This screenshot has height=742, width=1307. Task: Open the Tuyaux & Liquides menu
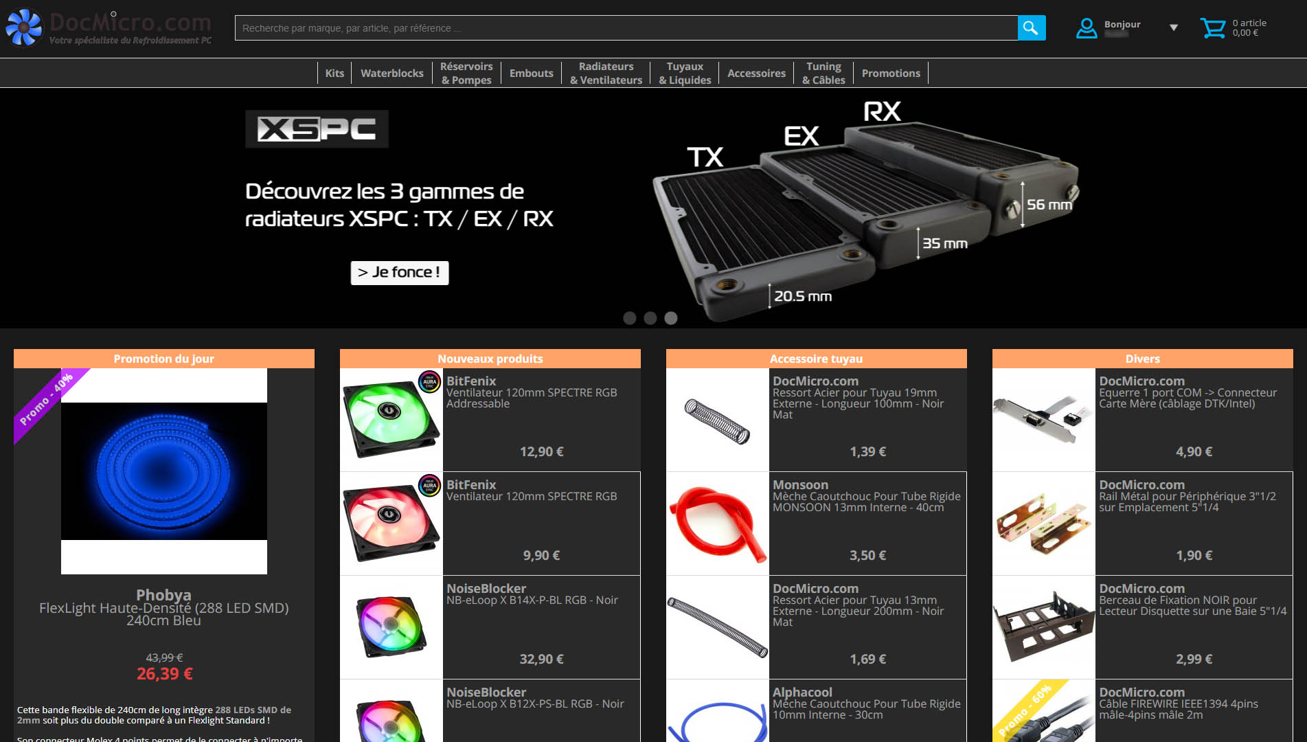click(x=685, y=74)
